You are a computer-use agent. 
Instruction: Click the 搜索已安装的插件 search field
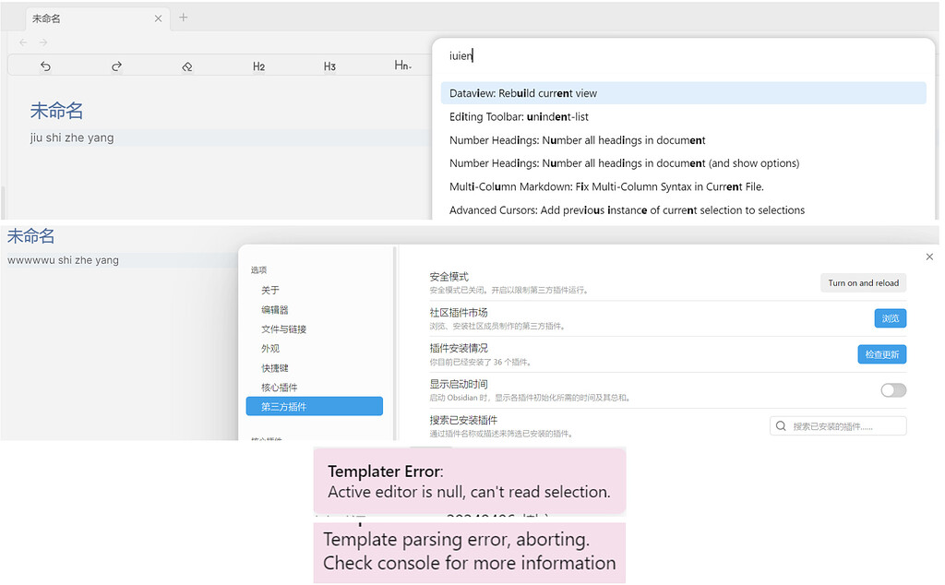pos(838,426)
